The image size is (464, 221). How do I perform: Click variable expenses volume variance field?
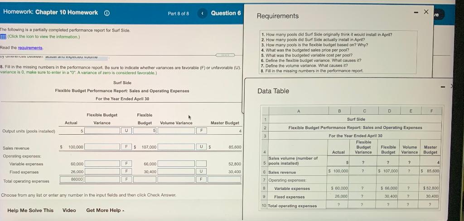point(176,164)
